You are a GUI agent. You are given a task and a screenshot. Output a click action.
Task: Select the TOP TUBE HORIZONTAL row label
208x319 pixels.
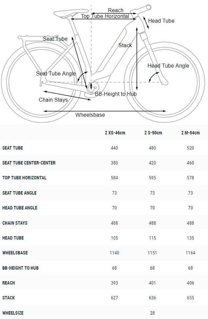[x=24, y=178]
